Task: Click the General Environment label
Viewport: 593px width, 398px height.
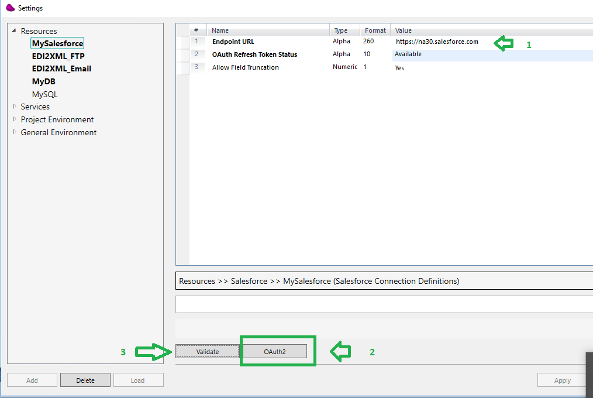Action: (58, 132)
